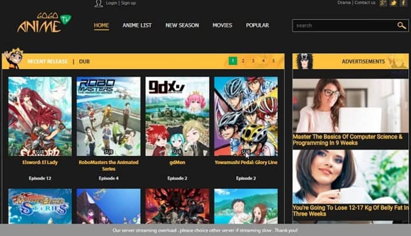This screenshot has height=236, width=411.
Task: Go to pagination page 3
Action: pos(253,61)
